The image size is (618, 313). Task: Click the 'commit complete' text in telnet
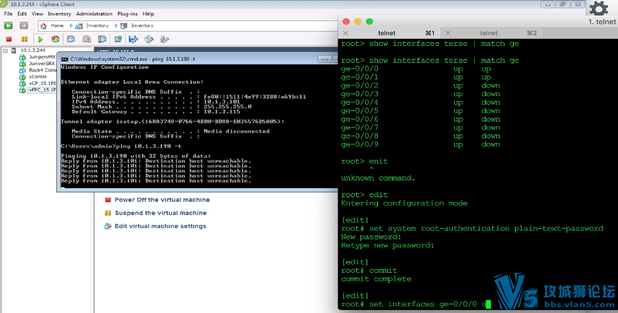(376, 279)
